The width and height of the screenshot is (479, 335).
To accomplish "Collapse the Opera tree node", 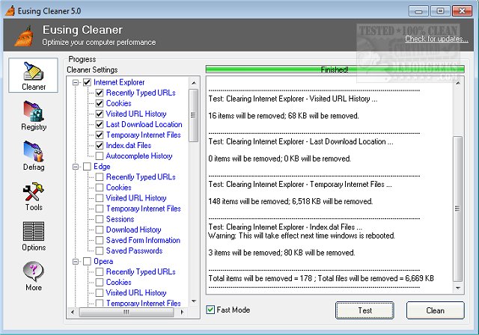I will click(76, 262).
